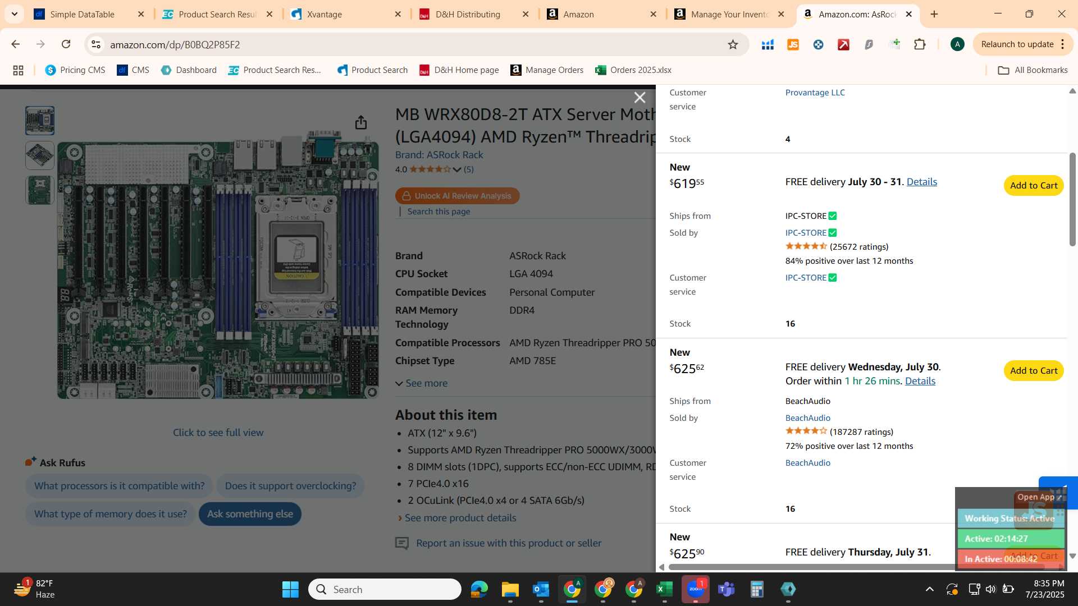This screenshot has width=1078, height=606.
Task: Click the offers panel vertical scrollbar
Action: (1072, 199)
